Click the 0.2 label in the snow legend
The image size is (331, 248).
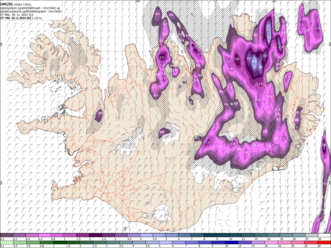click(x=2, y=239)
